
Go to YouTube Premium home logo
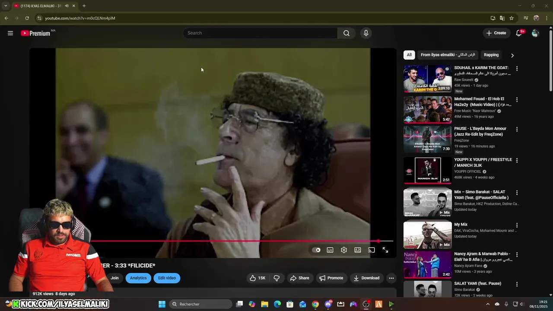[x=36, y=33]
